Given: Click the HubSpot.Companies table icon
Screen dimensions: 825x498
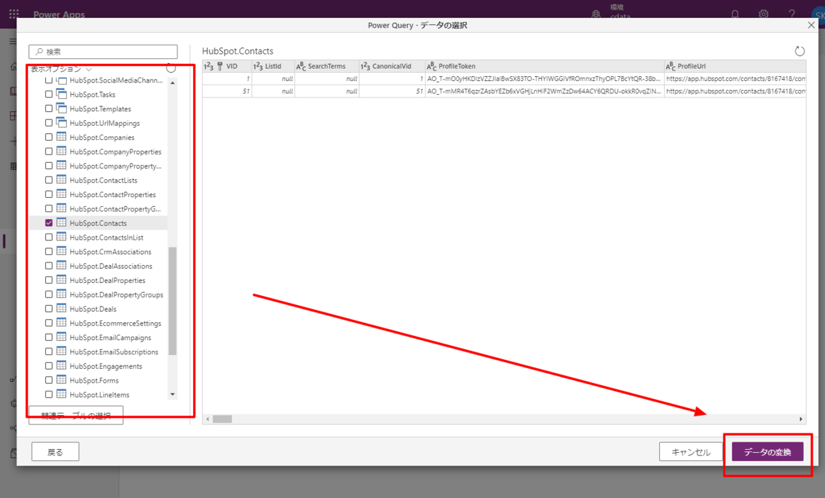Looking at the screenshot, I should (x=61, y=137).
